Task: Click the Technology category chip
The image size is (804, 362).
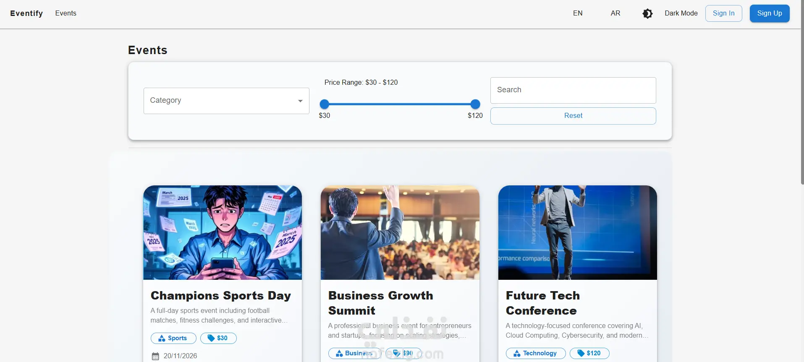Action: pyautogui.click(x=536, y=353)
